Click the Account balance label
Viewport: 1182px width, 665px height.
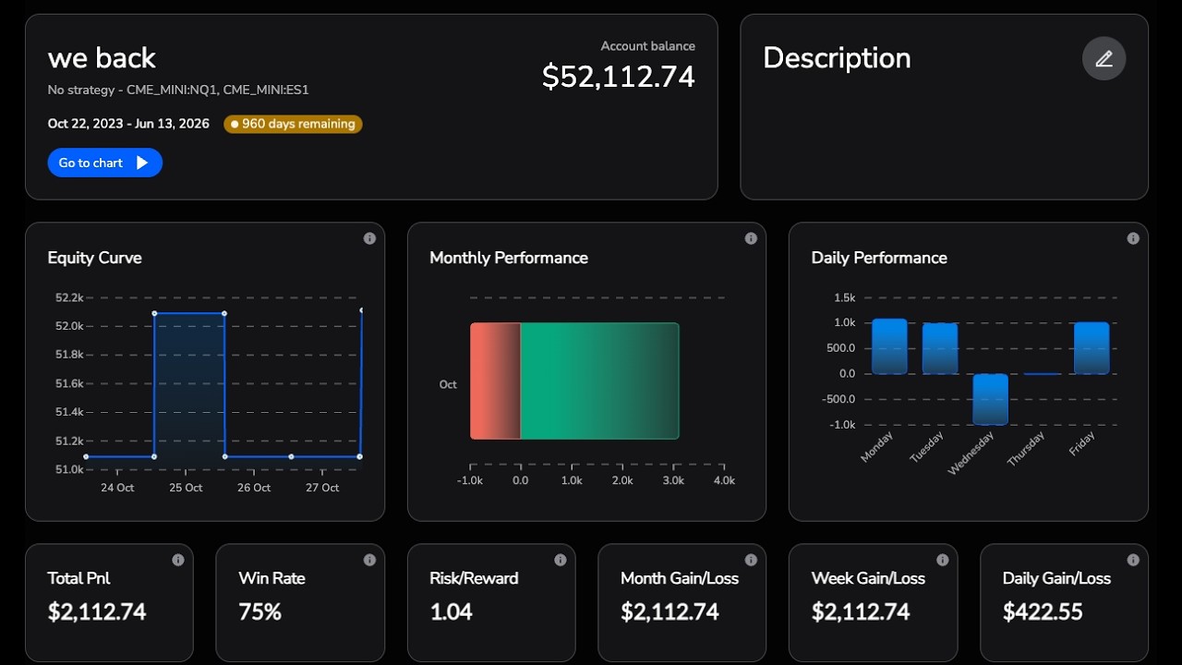pyautogui.click(x=648, y=46)
